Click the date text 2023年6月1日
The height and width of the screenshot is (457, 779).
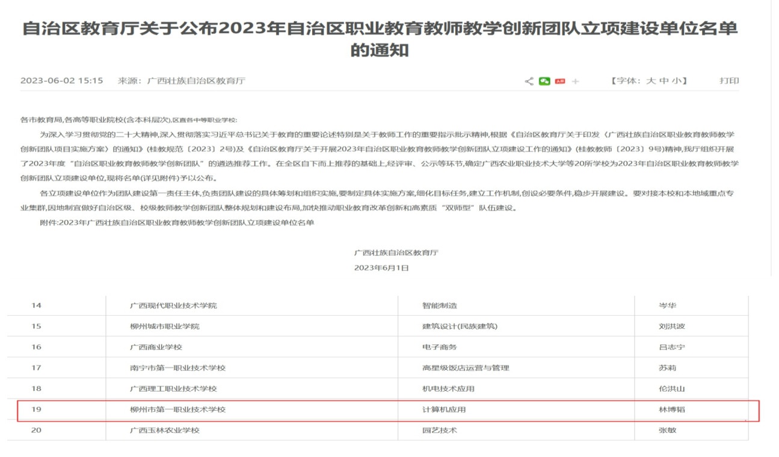(381, 268)
